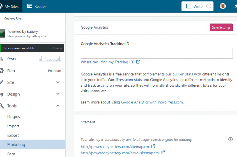The height and width of the screenshot is (157, 237).
Task: Open the Reader from top bar
Action: (36, 6)
